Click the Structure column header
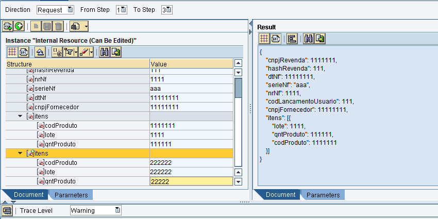 tap(77, 64)
